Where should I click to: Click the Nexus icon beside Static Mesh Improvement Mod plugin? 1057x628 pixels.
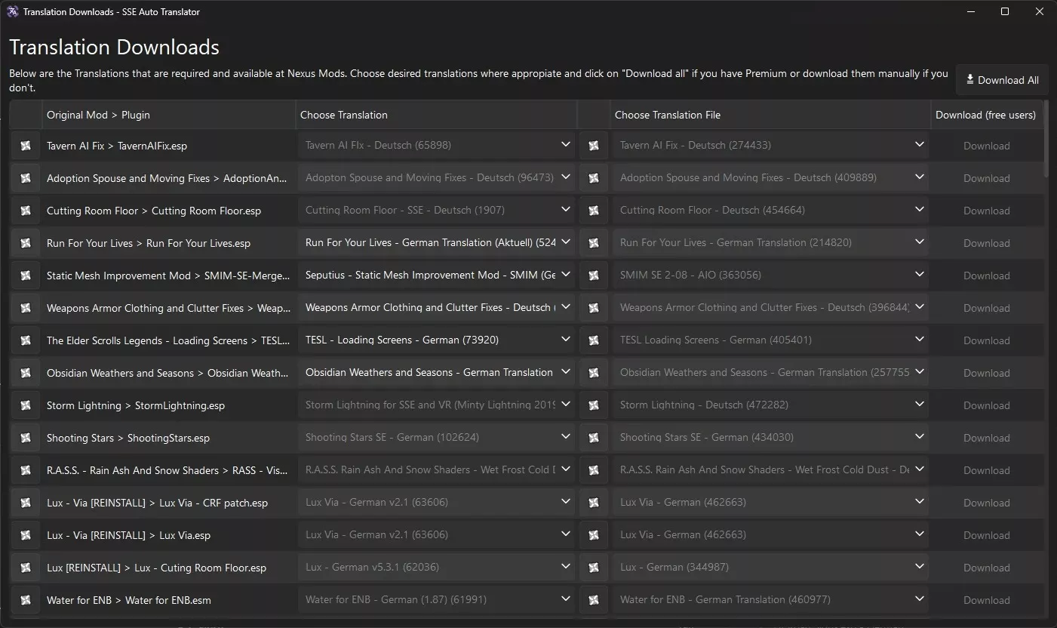[26, 276]
